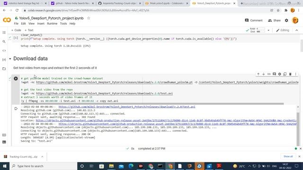Move cell down arrow icon
Screen dimensions: 303x170
coord(263,74)
